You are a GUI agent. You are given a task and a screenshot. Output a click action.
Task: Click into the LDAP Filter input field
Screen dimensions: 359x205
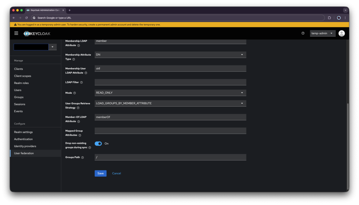(170, 82)
